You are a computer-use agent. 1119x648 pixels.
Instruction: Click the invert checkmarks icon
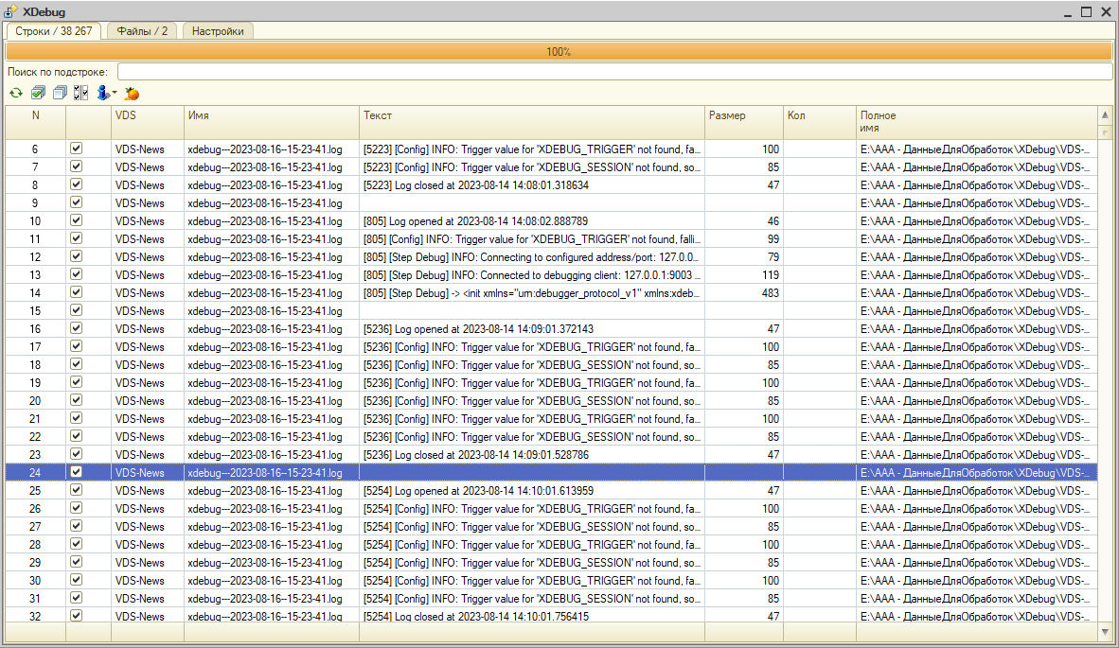point(80,93)
